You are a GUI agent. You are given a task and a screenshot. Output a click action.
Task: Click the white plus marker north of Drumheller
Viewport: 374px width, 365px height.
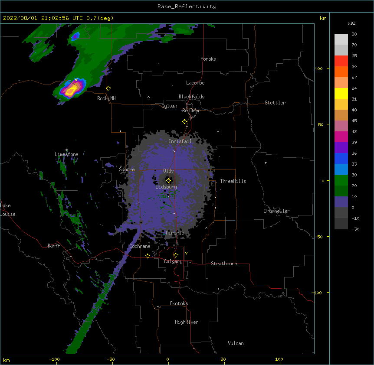[x=266, y=163]
